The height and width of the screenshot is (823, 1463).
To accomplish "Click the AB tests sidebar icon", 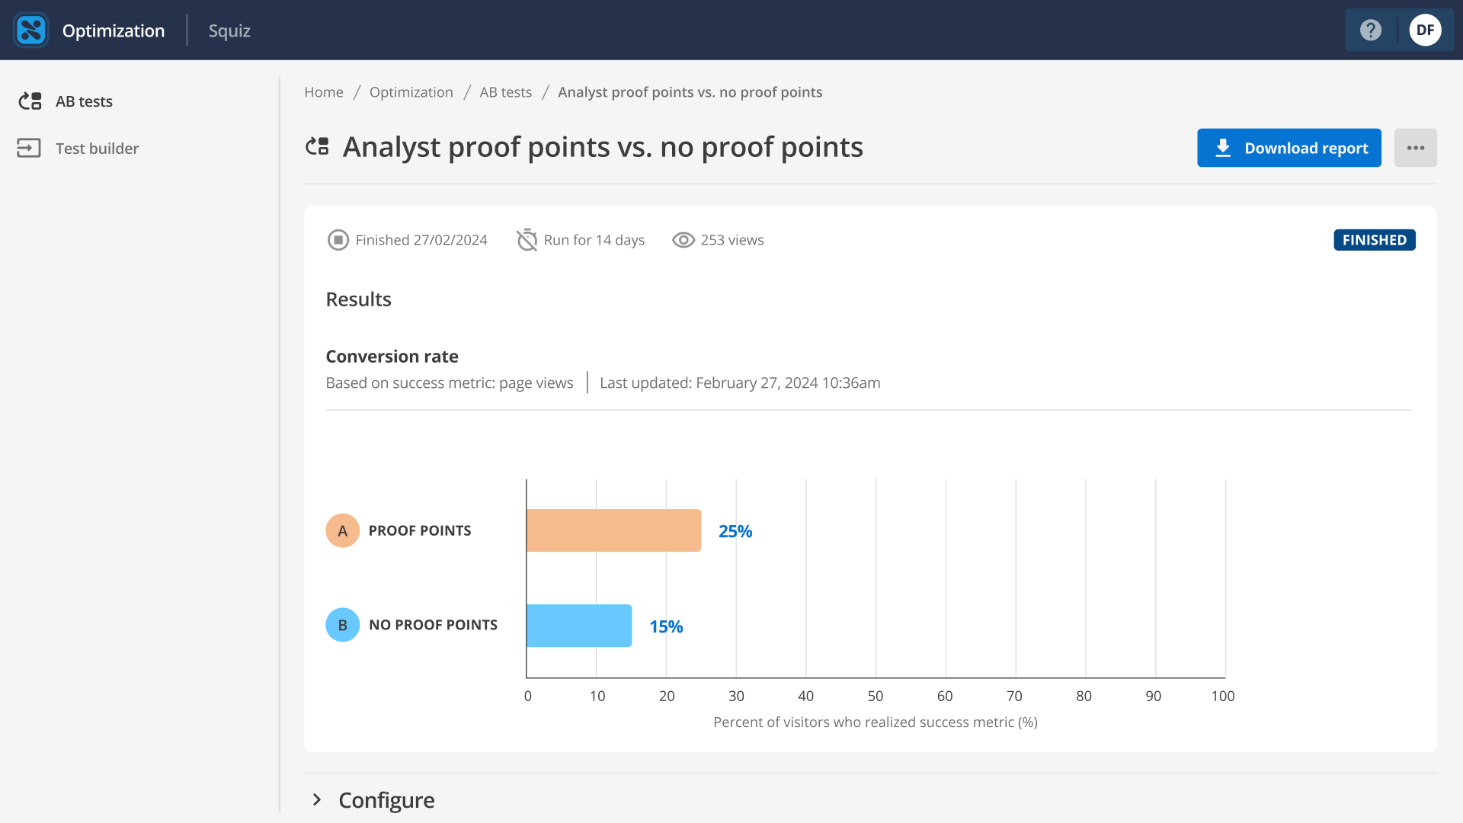I will (30, 101).
